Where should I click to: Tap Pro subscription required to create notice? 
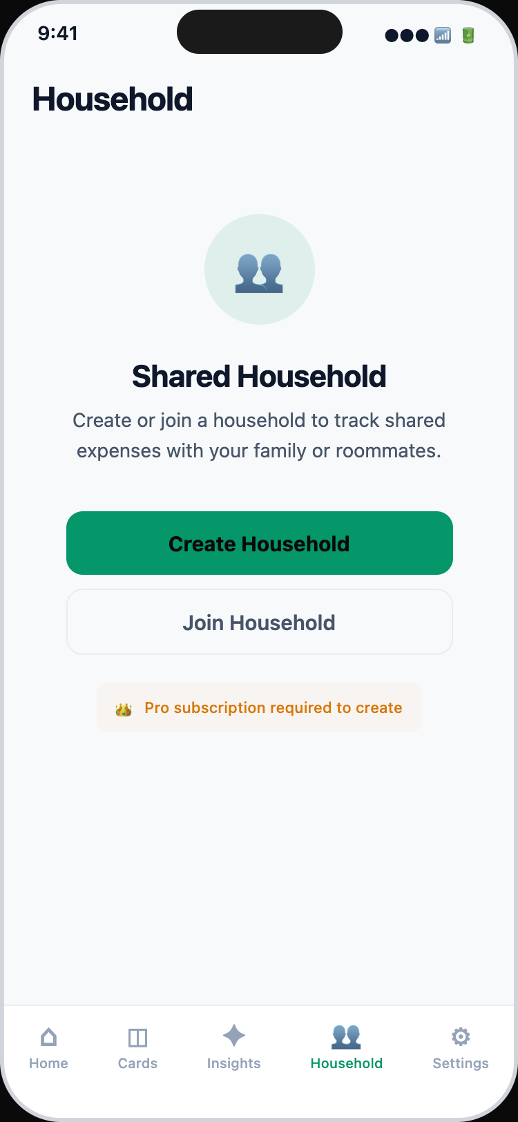pyautogui.click(x=274, y=708)
